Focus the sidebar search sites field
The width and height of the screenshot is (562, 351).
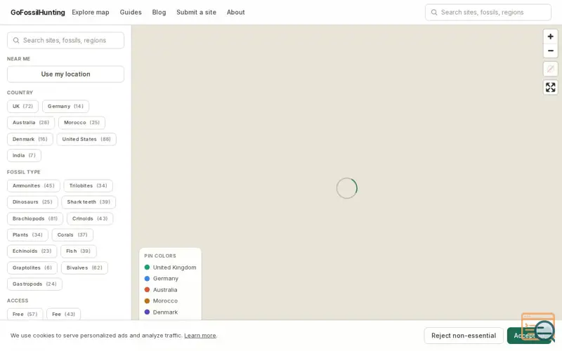65,41
